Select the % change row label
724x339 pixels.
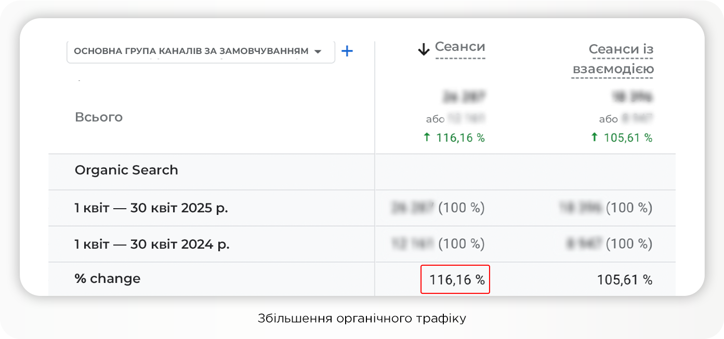pyautogui.click(x=108, y=278)
